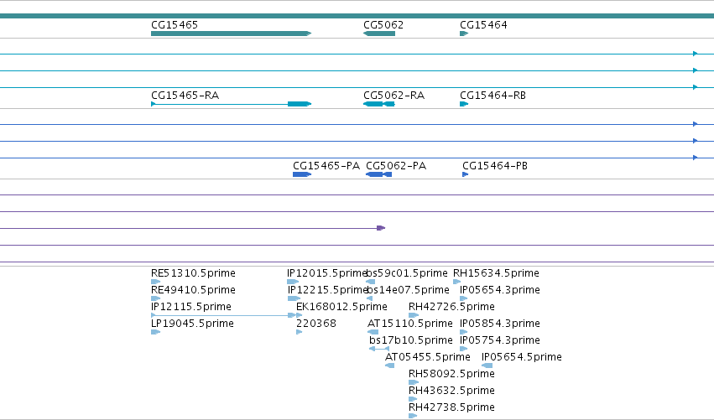Click the arrow glyph under AT05455.5prime

(x=389, y=366)
